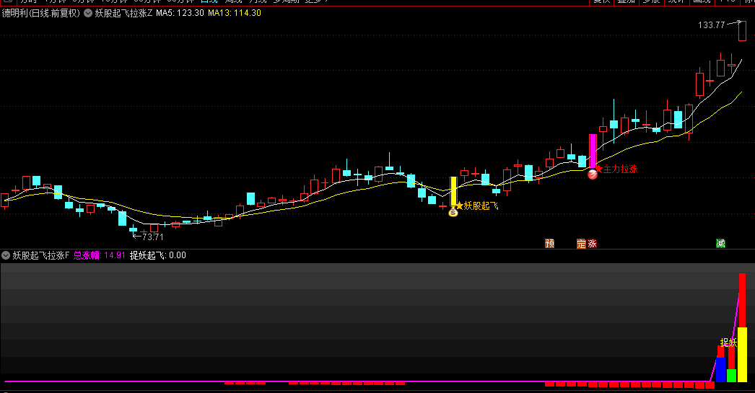Click the 捉妖起飞: 0.00 readout

[x=158, y=255]
